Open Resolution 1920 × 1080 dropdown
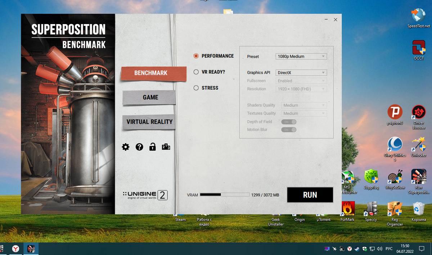Viewport: 432px width, 255px height. (x=301, y=89)
